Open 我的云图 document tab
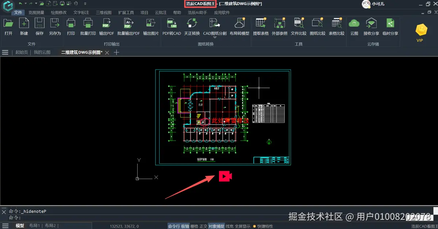The width and height of the screenshot is (438, 229). (x=42, y=53)
